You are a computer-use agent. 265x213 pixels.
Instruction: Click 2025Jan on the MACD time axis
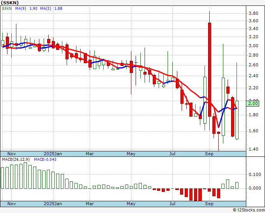(x=53, y=204)
